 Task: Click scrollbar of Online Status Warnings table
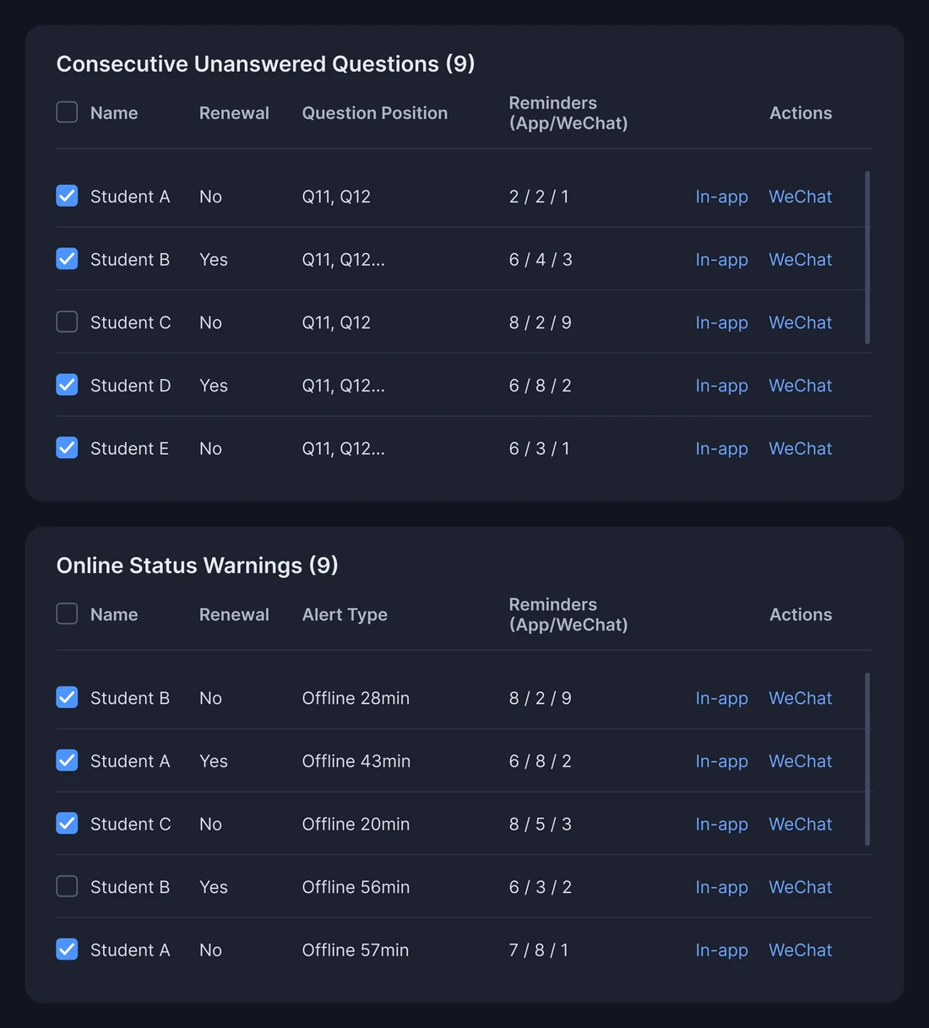[x=867, y=760]
